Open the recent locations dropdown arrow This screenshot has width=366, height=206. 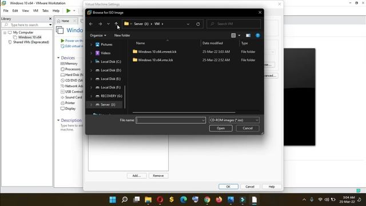point(108,24)
